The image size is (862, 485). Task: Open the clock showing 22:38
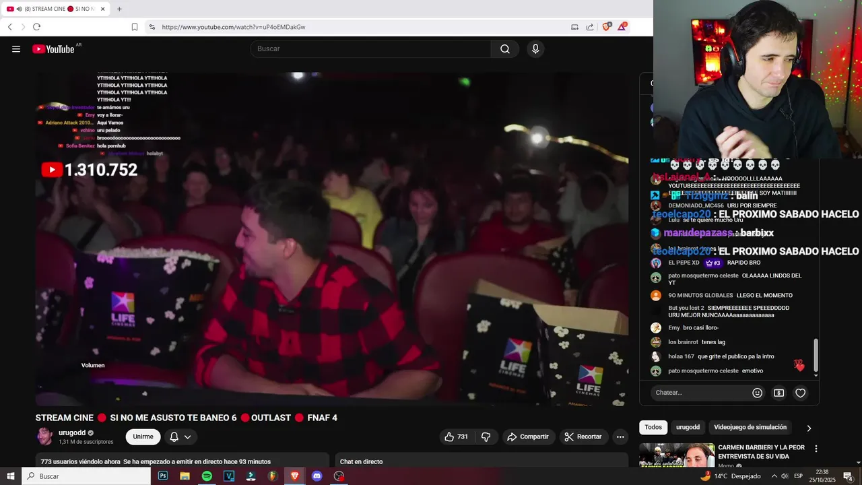pos(822,476)
